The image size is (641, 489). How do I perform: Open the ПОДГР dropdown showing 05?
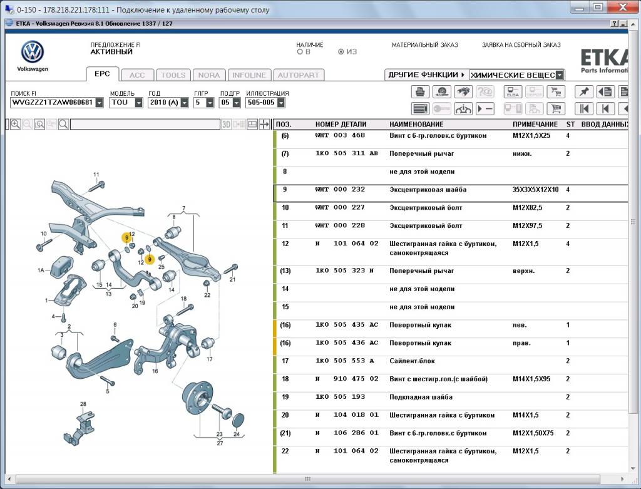point(236,103)
